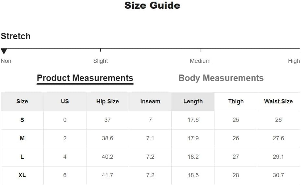Screen dimensions: 301x186
Task: Click the Inseam column header
Action: pos(150,101)
